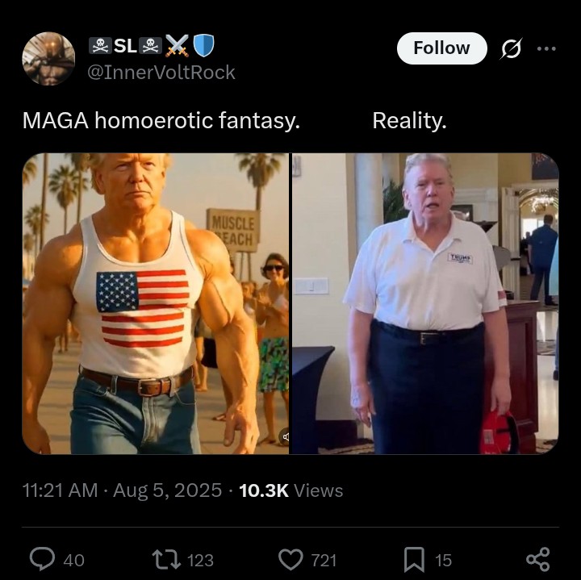Repost the tweet using the retweet arrows icon
Image resolution: width=581 pixels, height=580 pixels.
coord(166,559)
